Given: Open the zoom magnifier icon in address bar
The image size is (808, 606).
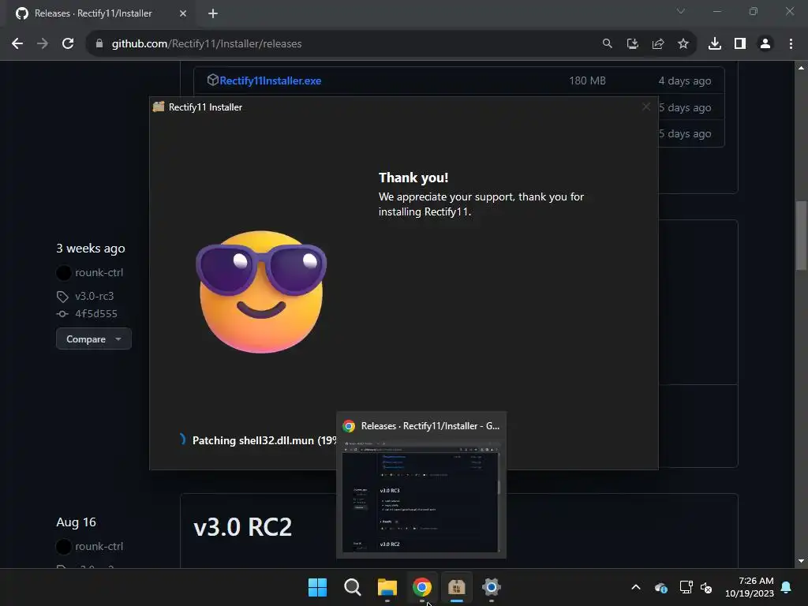Looking at the screenshot, I should [x=607, y=44].
